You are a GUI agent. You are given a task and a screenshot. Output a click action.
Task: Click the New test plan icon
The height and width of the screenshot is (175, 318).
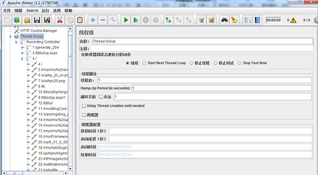pos(7,20)
